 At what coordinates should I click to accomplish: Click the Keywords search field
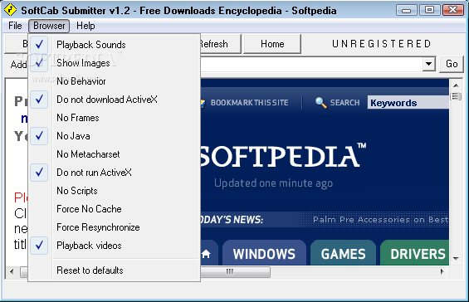tap(408, 103)
